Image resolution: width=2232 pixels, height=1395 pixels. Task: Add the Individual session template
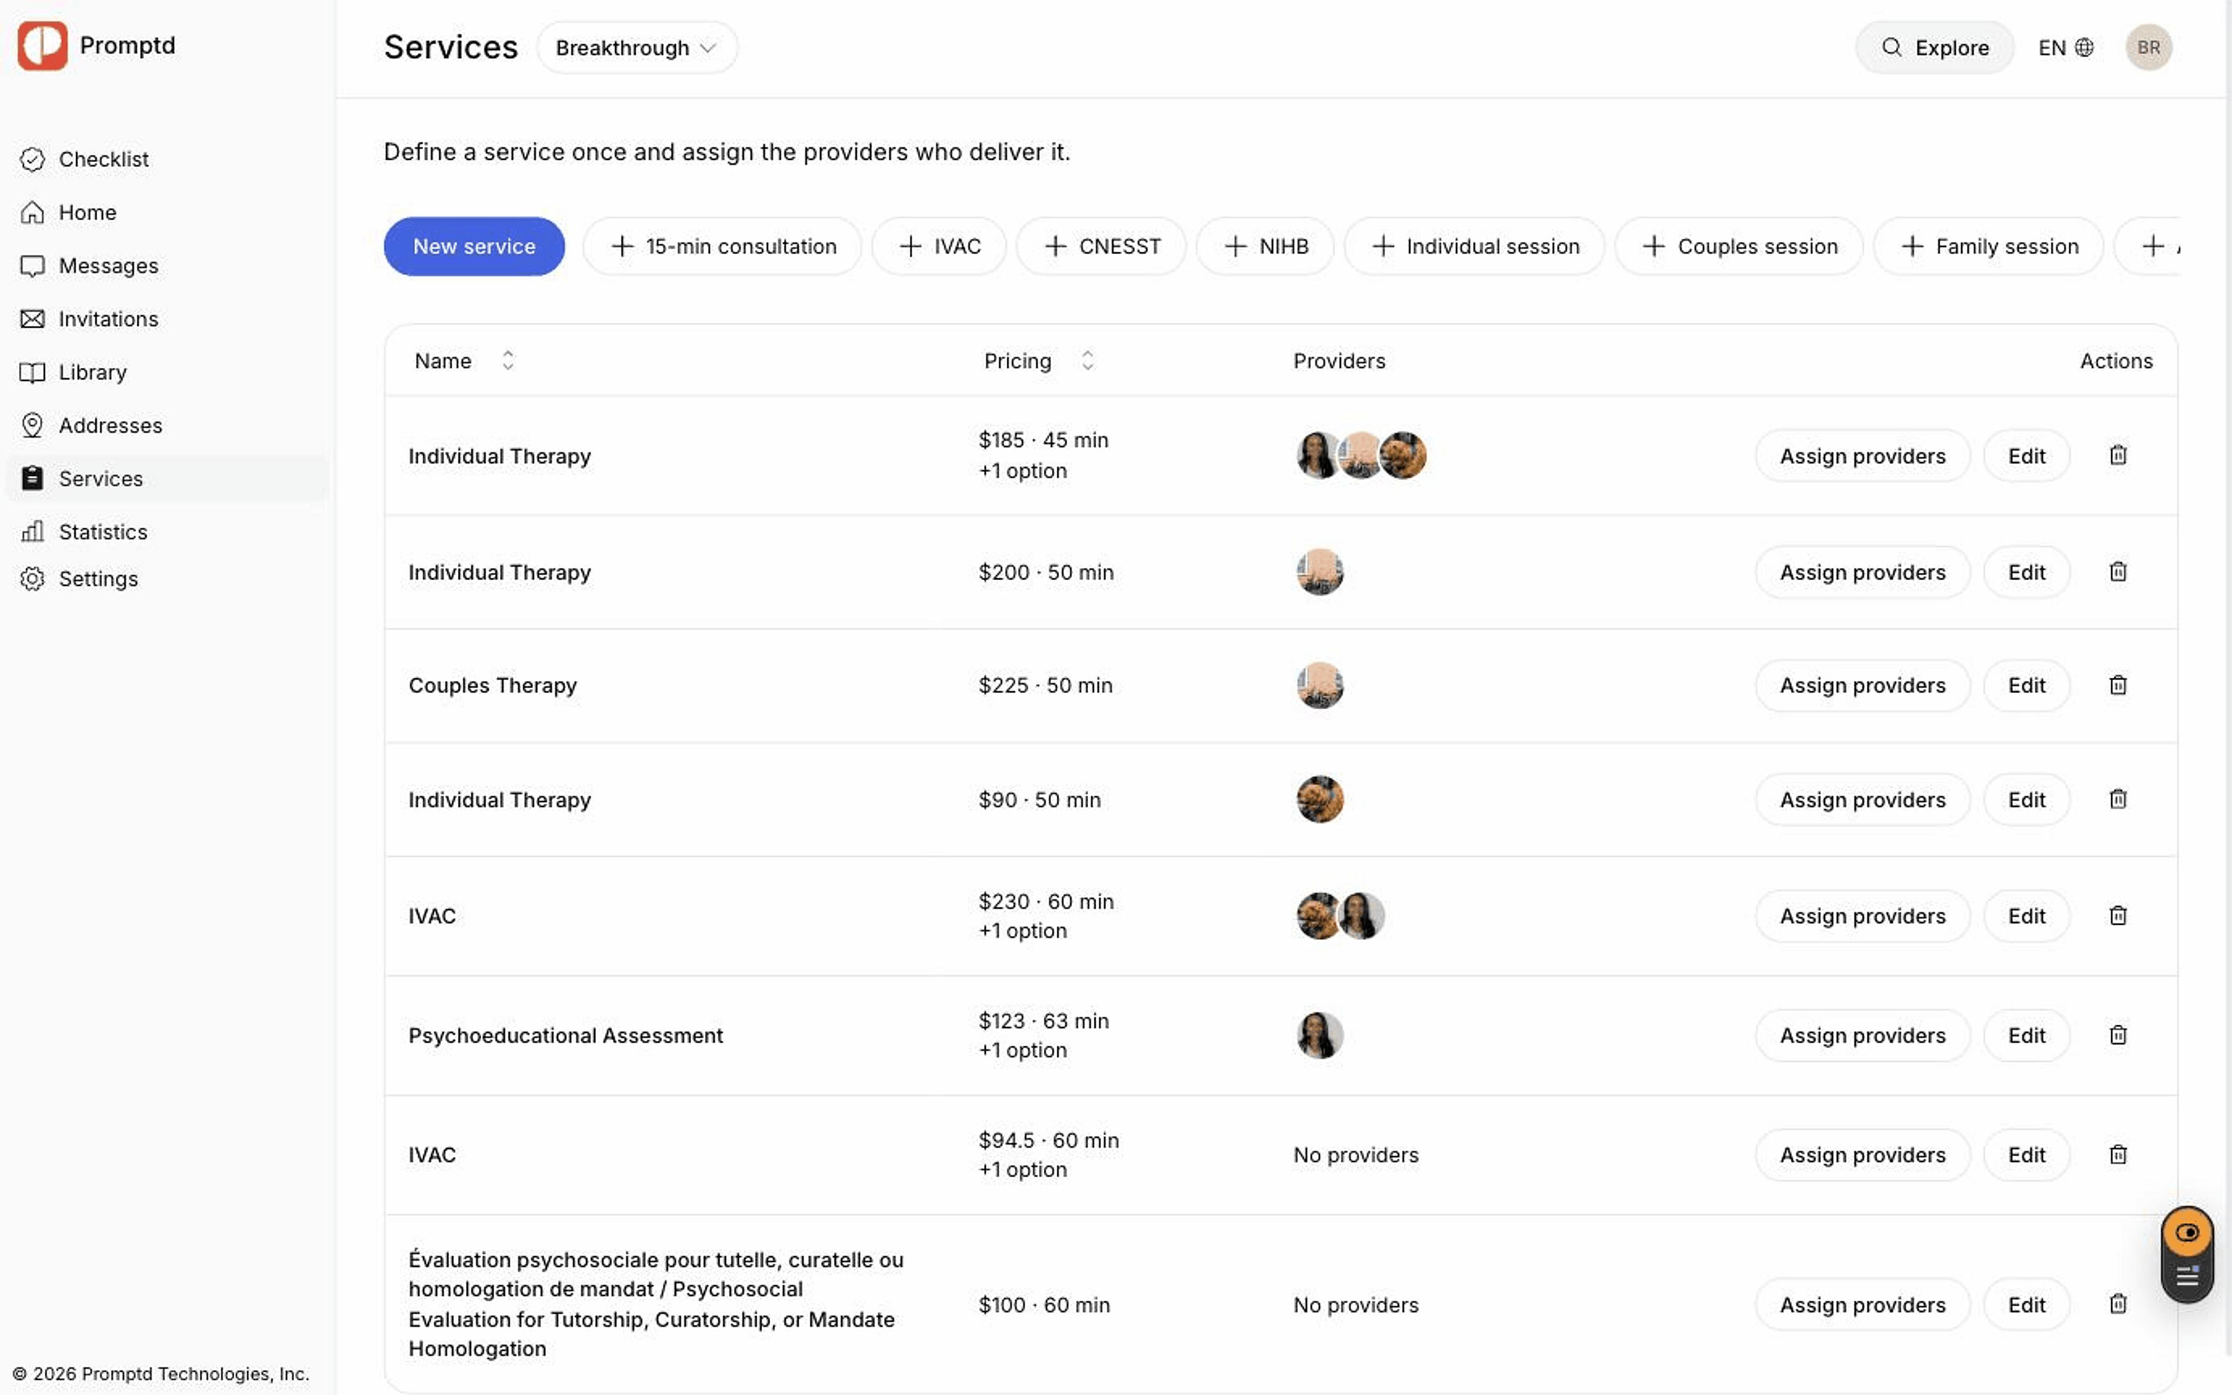(x=1475, y=246)
